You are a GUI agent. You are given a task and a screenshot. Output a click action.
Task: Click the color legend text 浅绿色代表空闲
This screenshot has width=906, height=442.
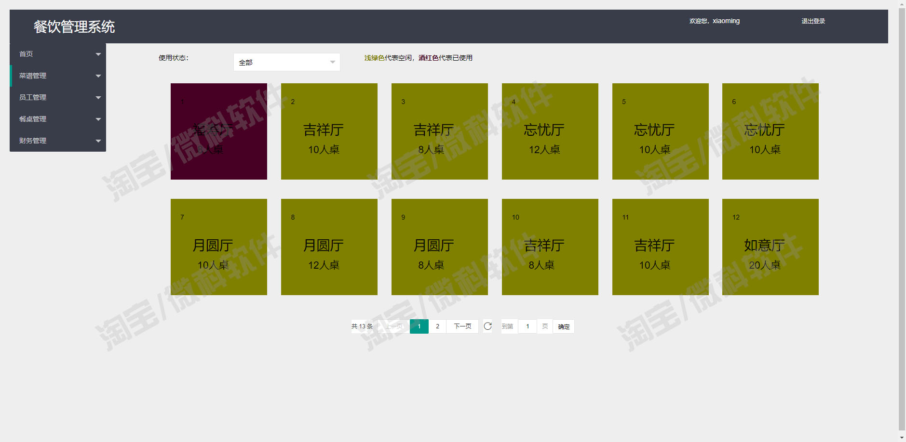pos(388,58)
